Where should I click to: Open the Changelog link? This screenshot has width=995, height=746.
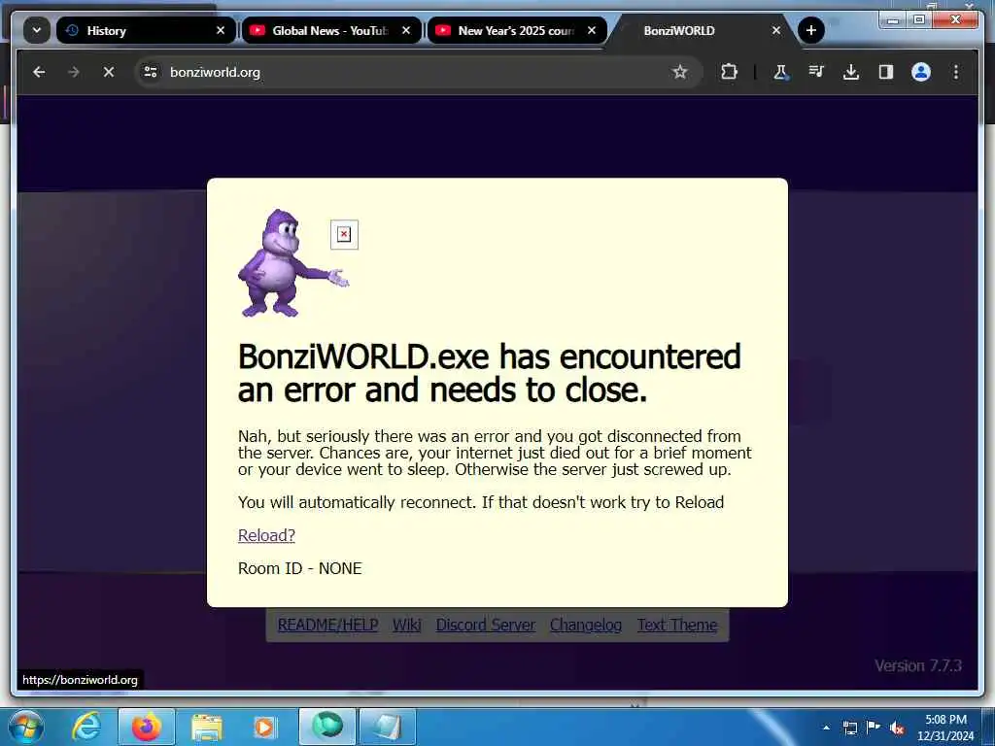586,625
